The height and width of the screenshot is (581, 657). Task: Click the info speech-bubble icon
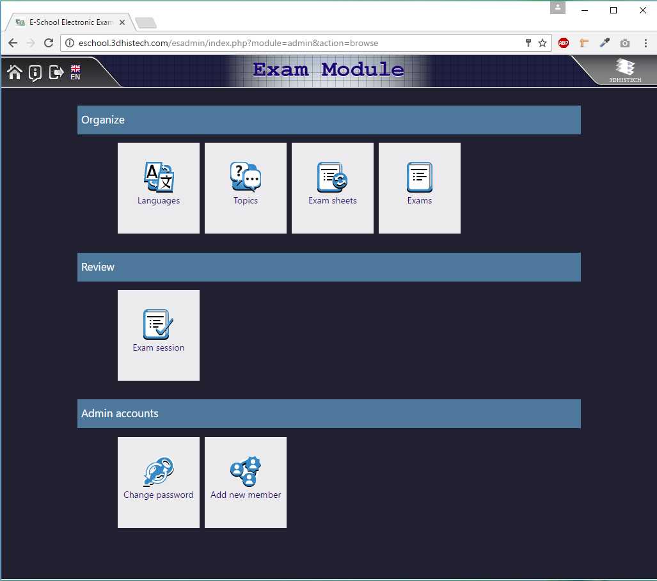coord(35,73)
